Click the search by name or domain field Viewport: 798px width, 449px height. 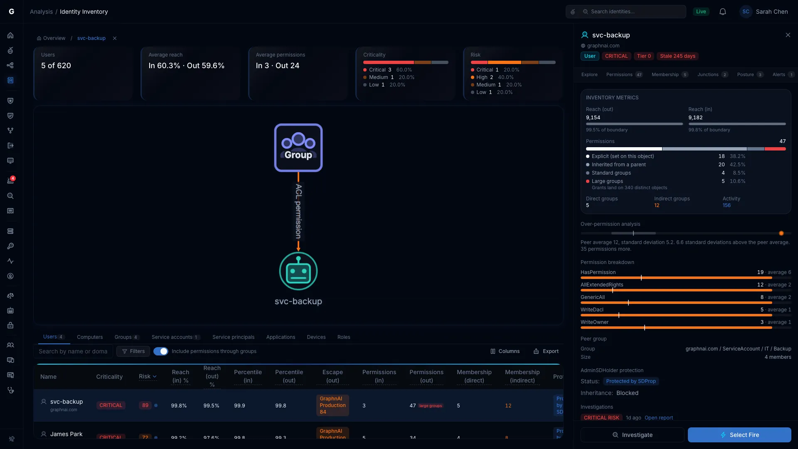(x=73, y=351)
